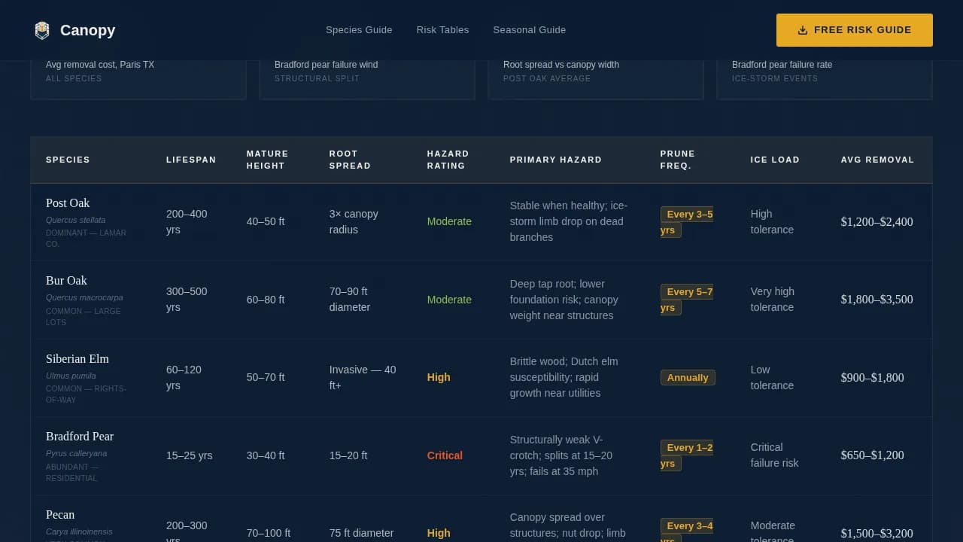Click the Lifespan column header
The width and height of the screenshot is (963, 542).
click(191, 160)
